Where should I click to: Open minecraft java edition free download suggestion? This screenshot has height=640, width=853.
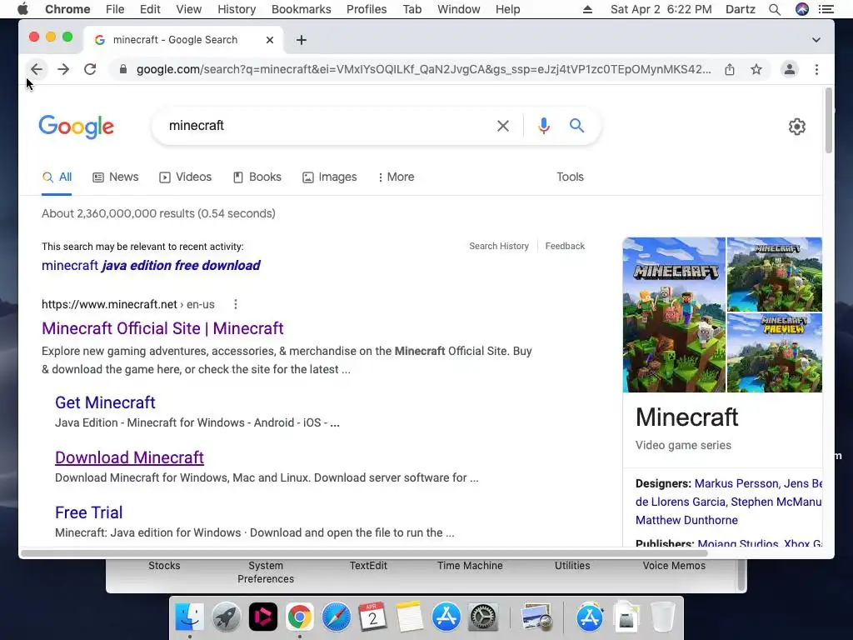coord(152,266)
